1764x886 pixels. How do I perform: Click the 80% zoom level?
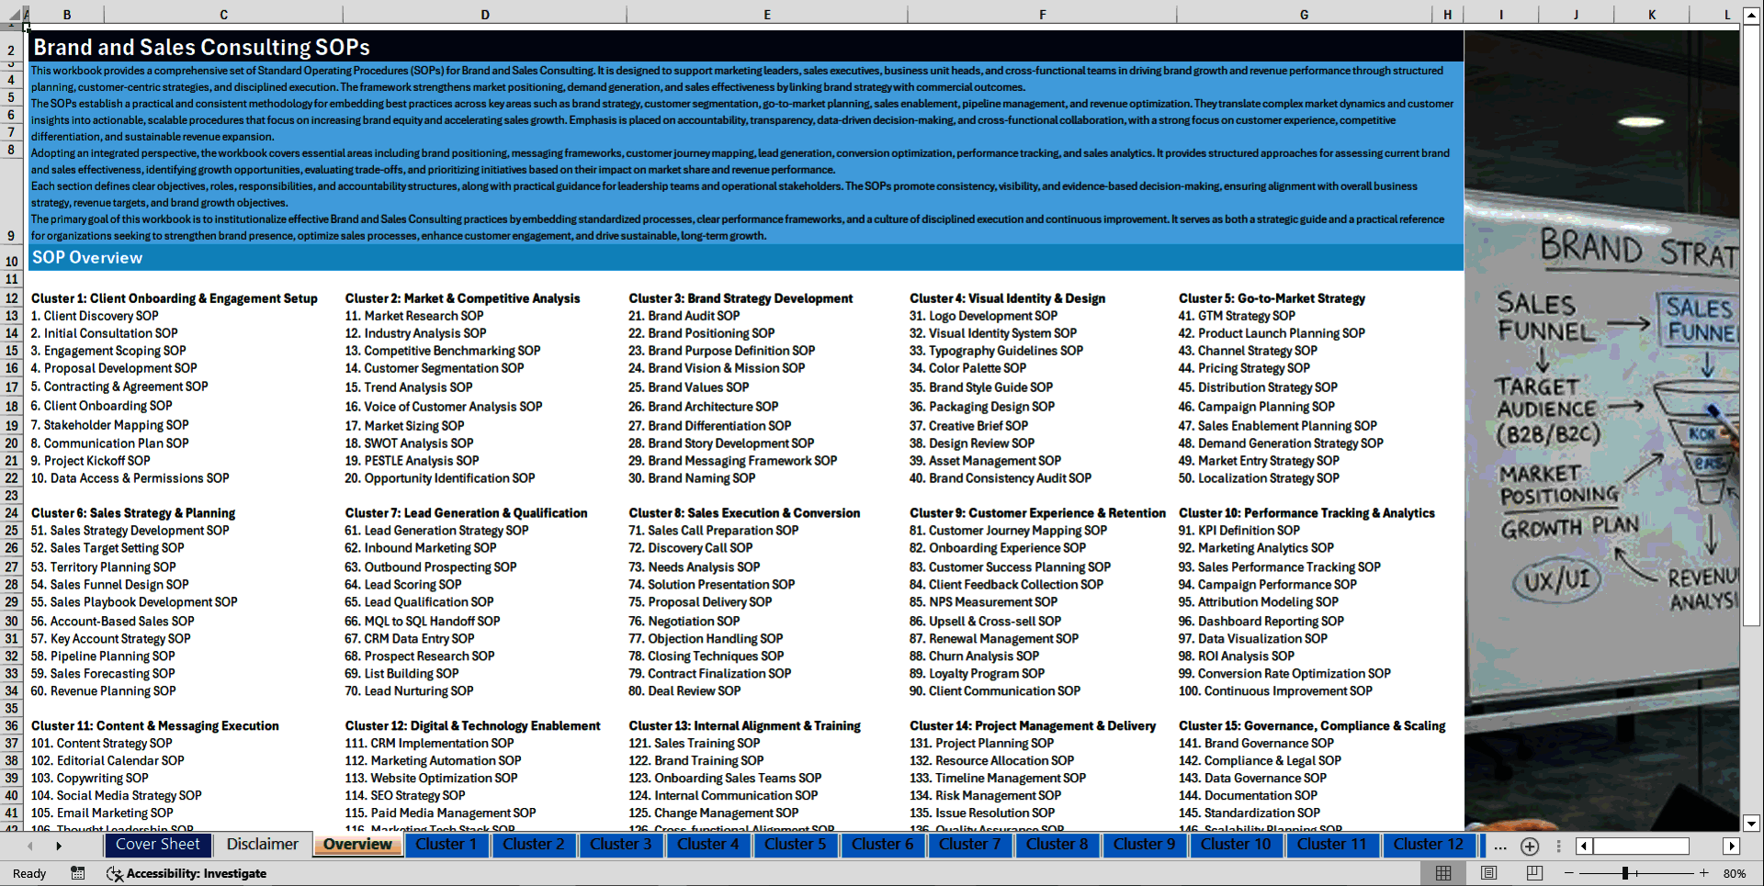(1735, 873)
